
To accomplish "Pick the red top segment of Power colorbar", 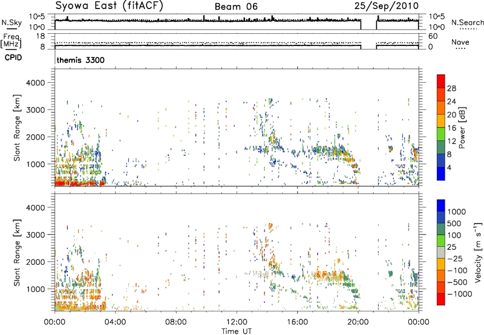I will pyautogui.click(x=441, y=82).
